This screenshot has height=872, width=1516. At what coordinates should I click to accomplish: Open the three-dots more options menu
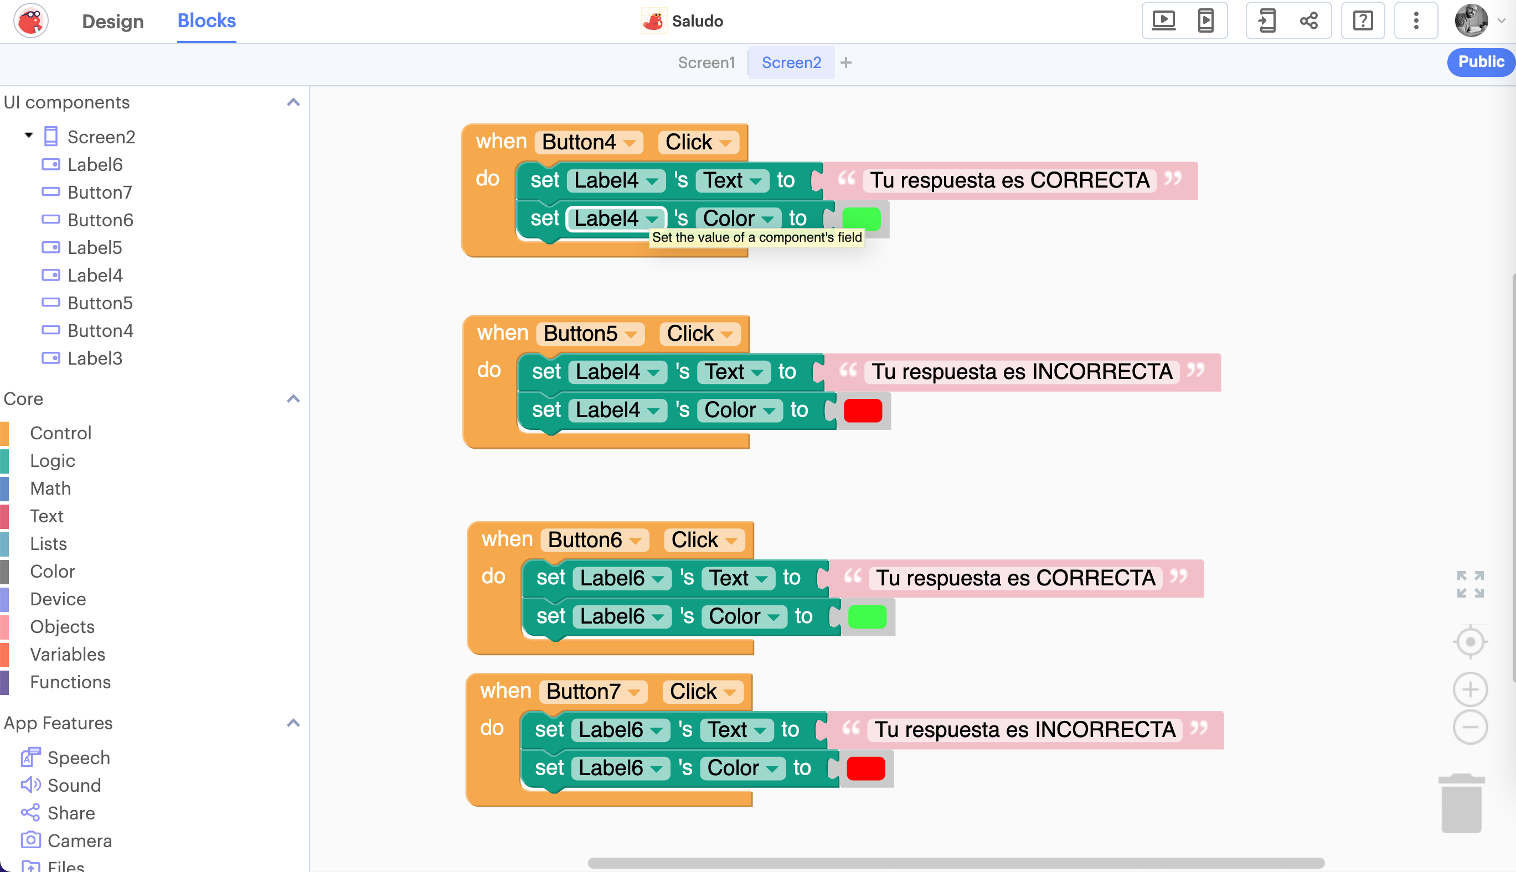coord(1416,21)
